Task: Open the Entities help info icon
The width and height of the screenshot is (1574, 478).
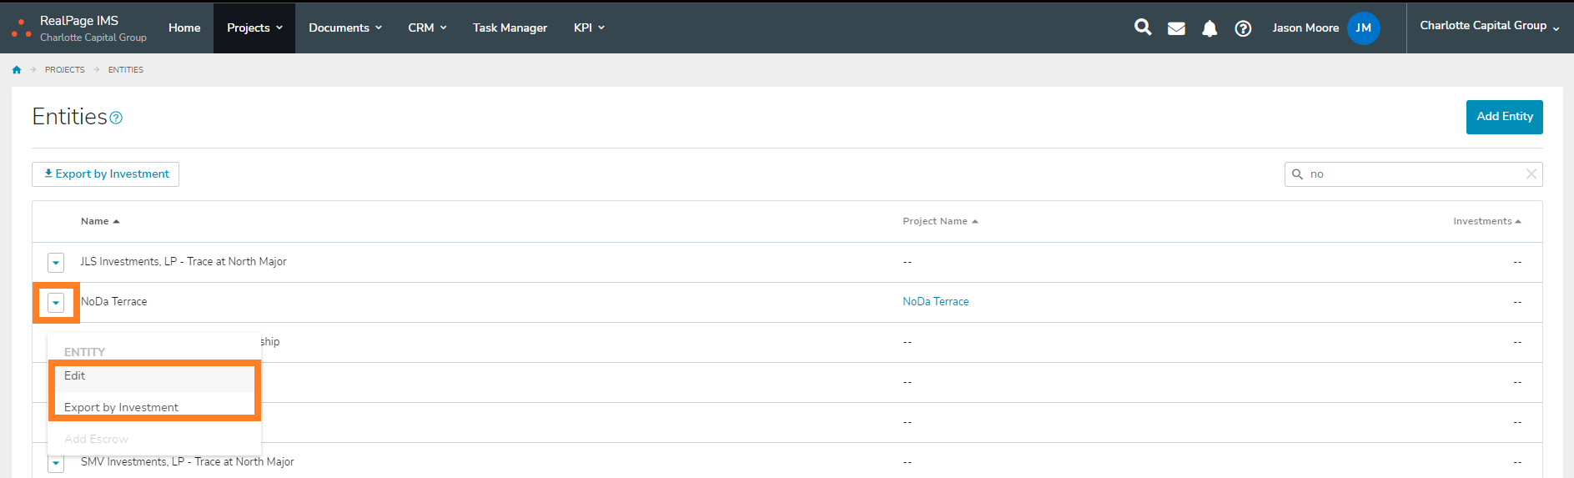Action: (x=117, y=118)
